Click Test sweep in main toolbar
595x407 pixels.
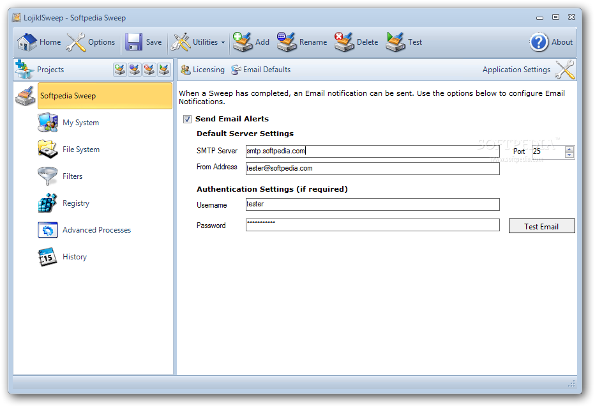(x=403, y=42)
